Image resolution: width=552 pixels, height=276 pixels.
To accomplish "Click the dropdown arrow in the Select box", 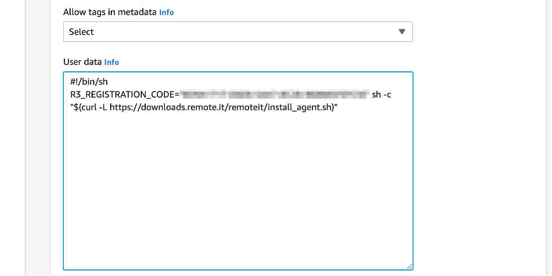I will point(402,32).
